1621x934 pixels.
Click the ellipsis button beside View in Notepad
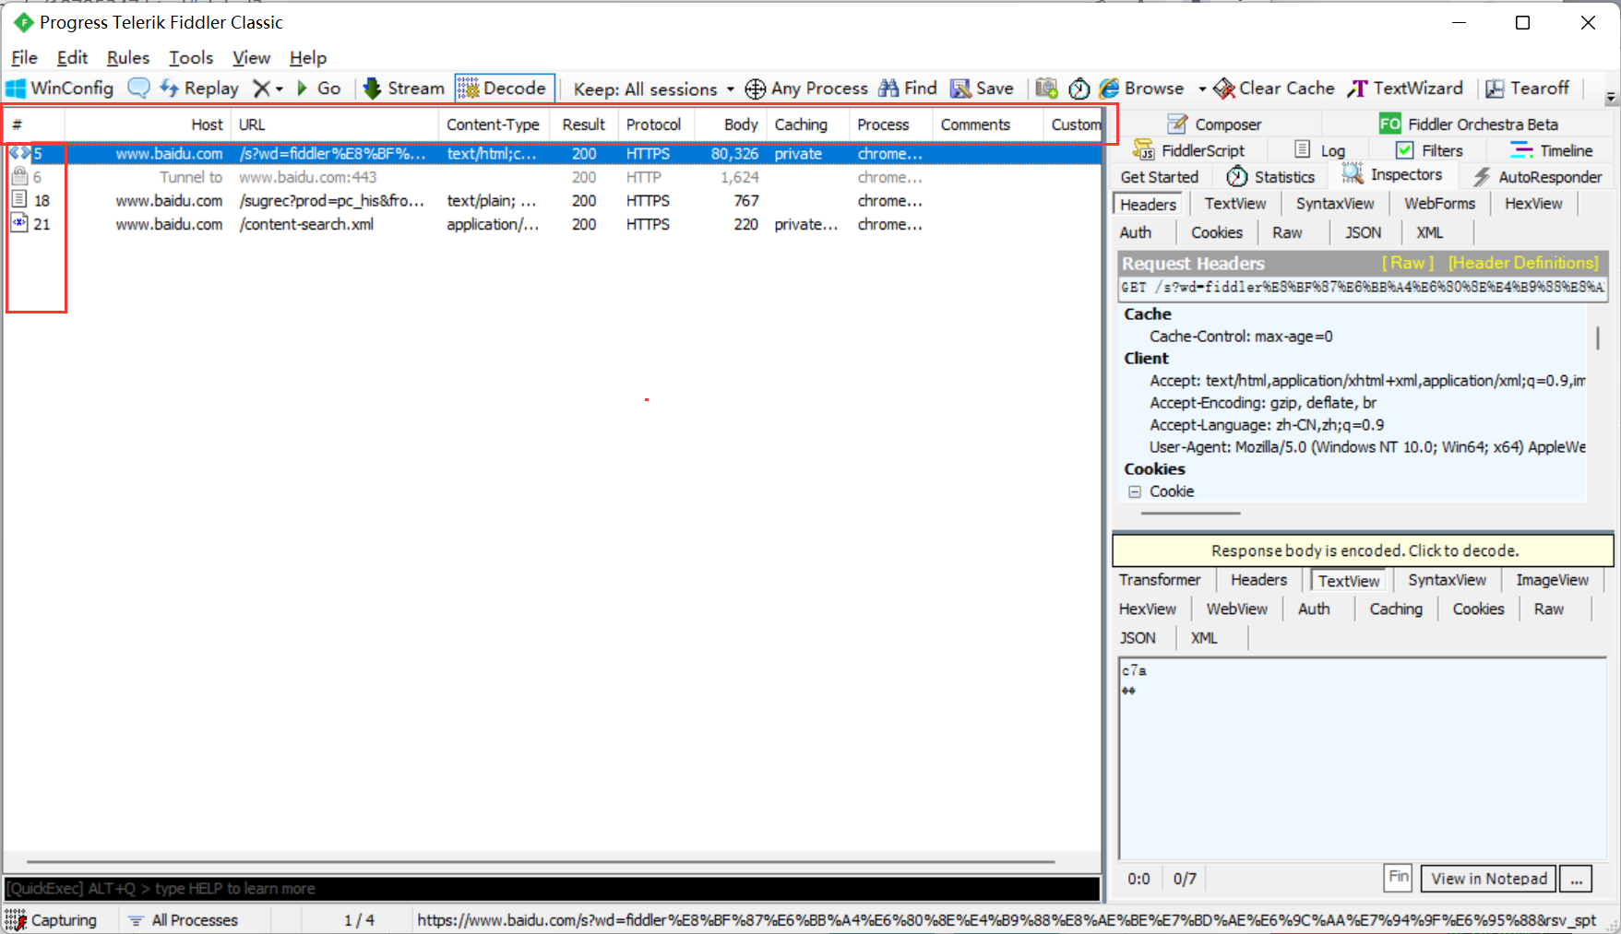[x=1576, y=879]
